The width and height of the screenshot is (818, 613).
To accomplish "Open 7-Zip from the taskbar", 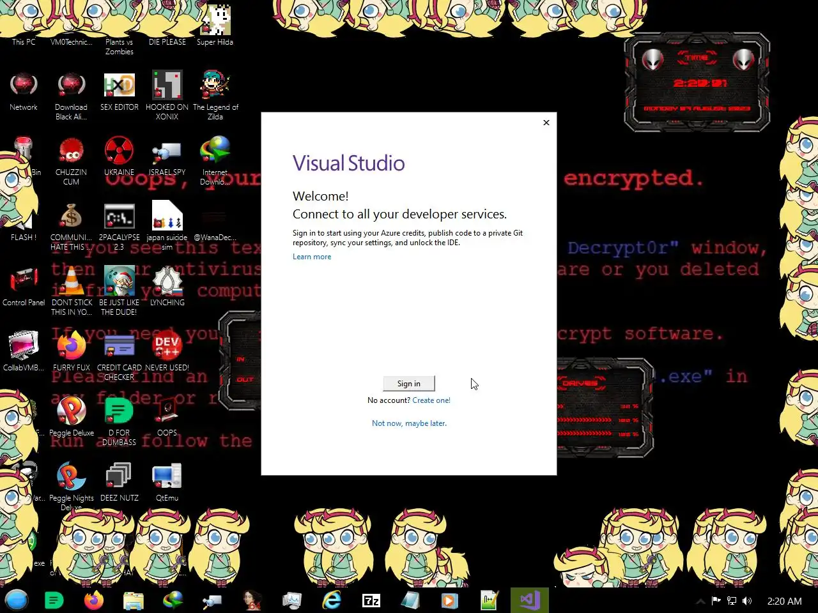I will pos(371,600).
